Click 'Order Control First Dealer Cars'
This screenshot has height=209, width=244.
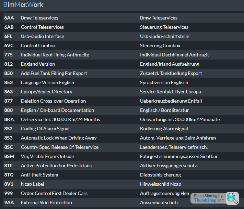[x=54, y=193]
